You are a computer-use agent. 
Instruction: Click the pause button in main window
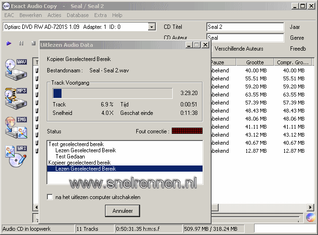[21, 43]
